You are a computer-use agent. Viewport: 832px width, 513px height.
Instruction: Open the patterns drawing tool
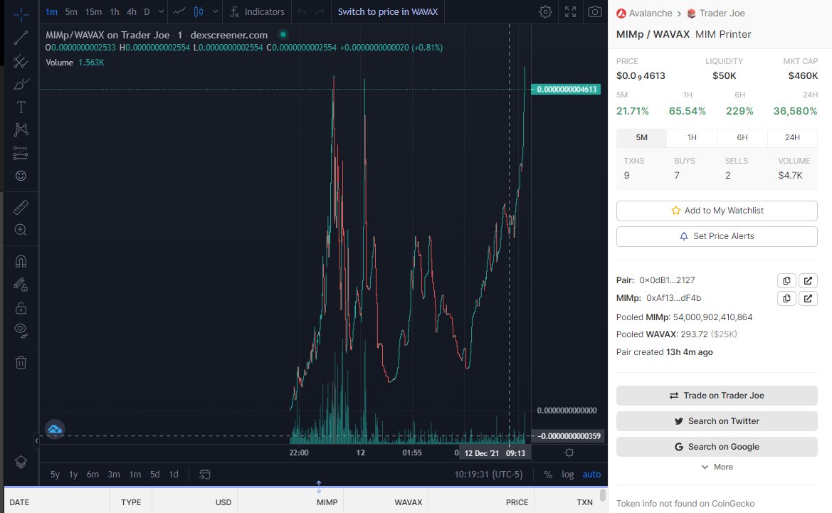21,129
